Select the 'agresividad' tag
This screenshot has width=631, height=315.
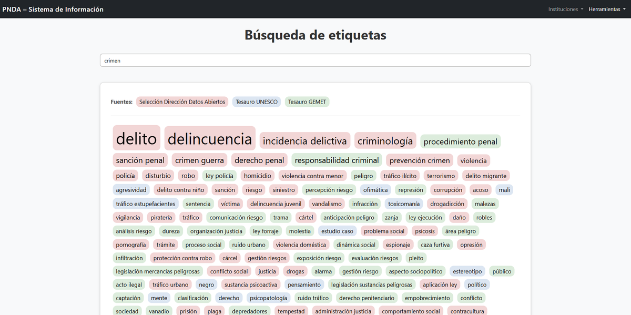point(131,190)
